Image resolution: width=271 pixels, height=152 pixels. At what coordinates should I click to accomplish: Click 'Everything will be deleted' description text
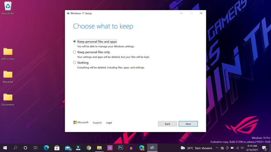(x=111, y=68)
